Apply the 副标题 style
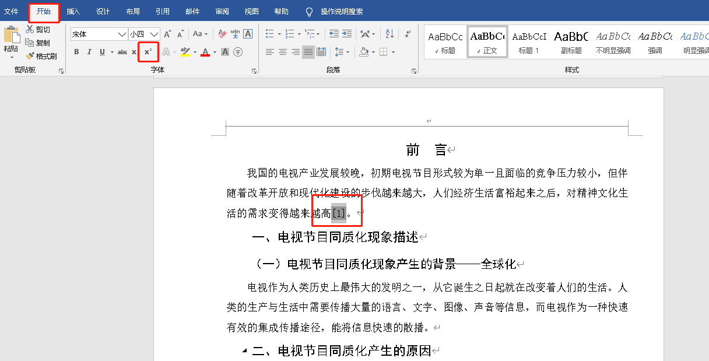 (571, 42)
